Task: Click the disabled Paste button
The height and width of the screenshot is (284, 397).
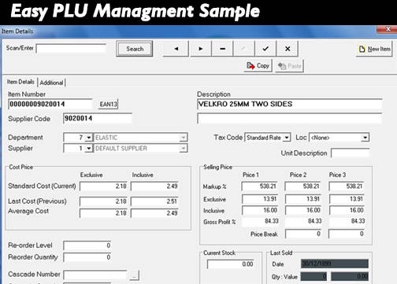Action: click(x=290, y=66)
